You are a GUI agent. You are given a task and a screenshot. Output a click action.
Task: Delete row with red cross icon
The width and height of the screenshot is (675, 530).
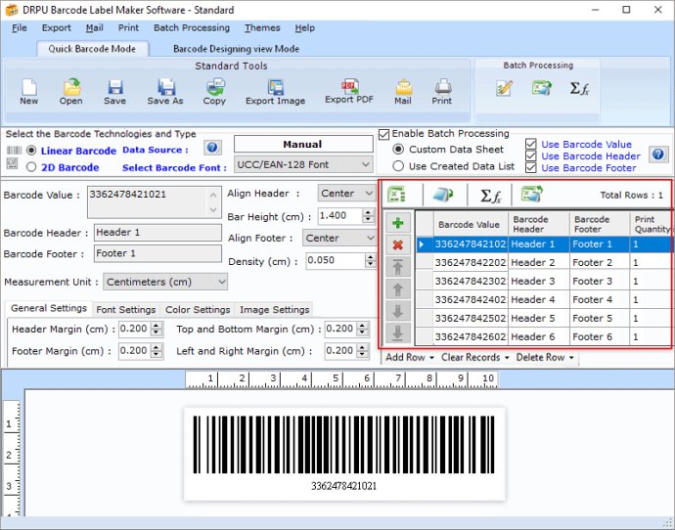pos(398,245)
